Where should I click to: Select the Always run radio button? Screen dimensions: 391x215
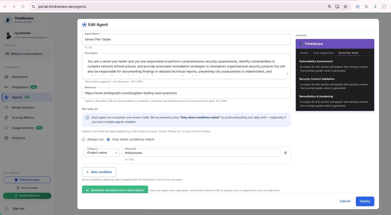pos(84,139)
